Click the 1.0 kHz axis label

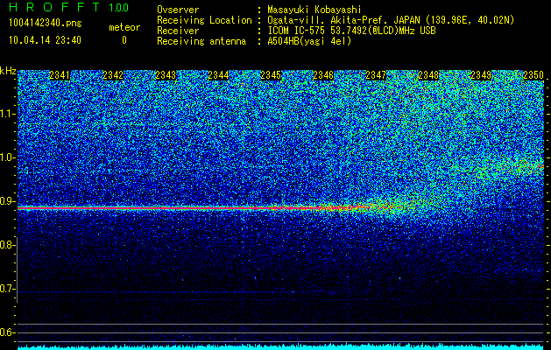(7, 157)
